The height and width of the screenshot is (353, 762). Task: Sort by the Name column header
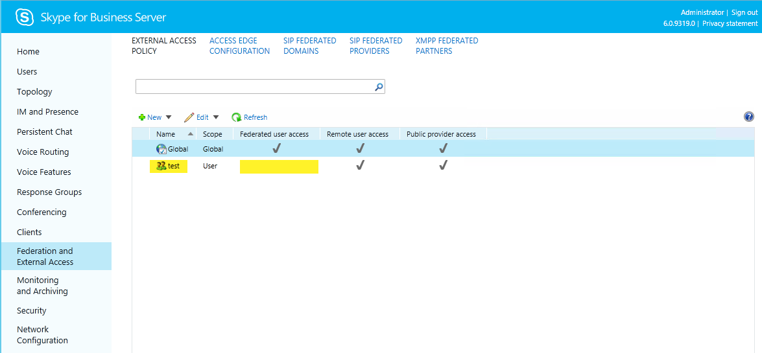coord(166,134)
